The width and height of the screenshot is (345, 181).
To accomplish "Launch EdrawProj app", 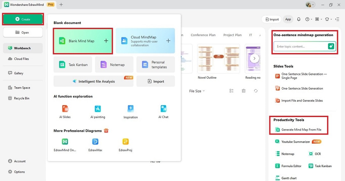I will pos(126,145).
